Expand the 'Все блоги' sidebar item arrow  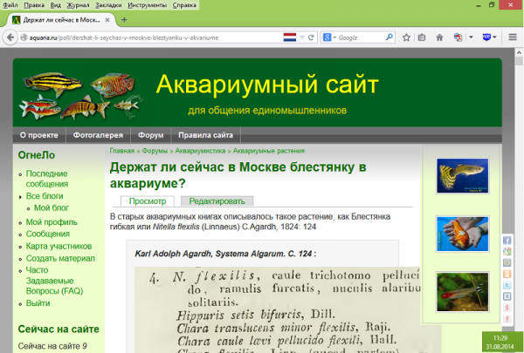pos(20,197)
